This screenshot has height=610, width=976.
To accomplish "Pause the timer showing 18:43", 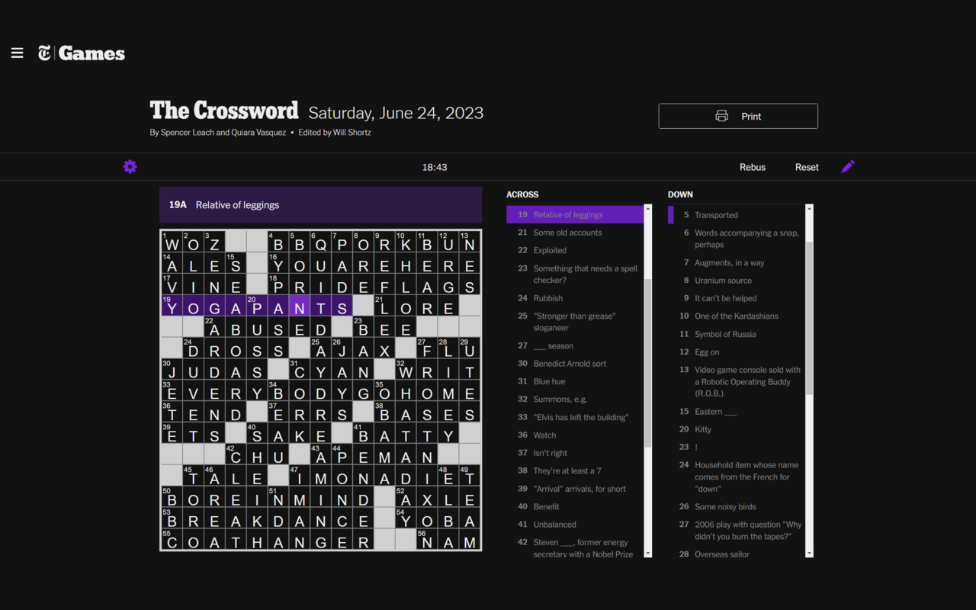I will [x=435, y=167].
